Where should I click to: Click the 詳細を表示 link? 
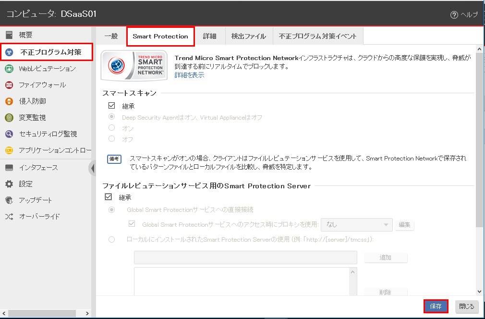click(x=189, y=75)
